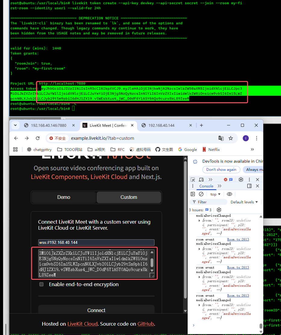Image resolution: width=281 pixels, height=335 pixels.
Task: Open the ai相关 bookmark folder
Action: [96, 150]
